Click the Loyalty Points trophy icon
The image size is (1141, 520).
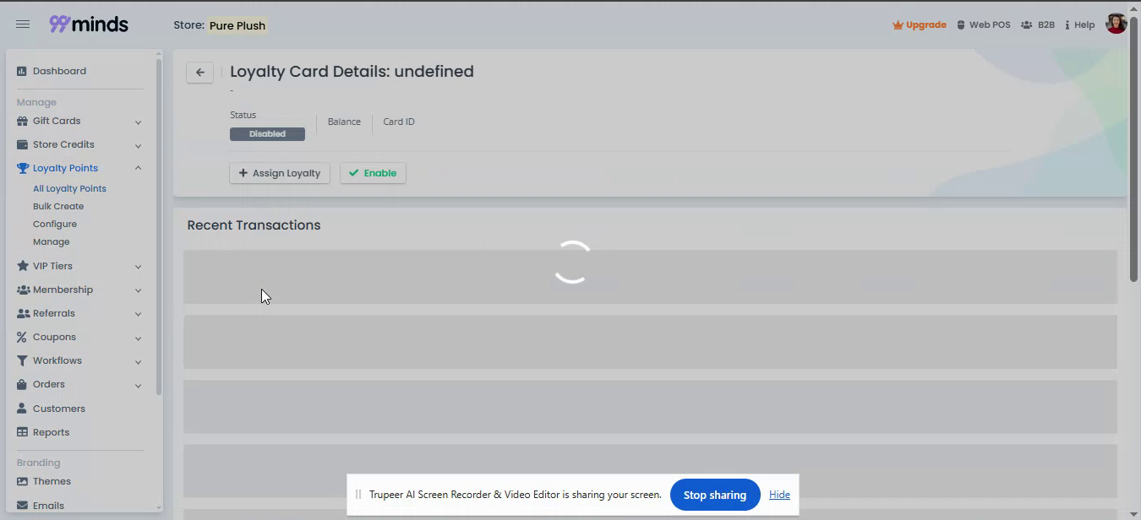click(22, 168)
